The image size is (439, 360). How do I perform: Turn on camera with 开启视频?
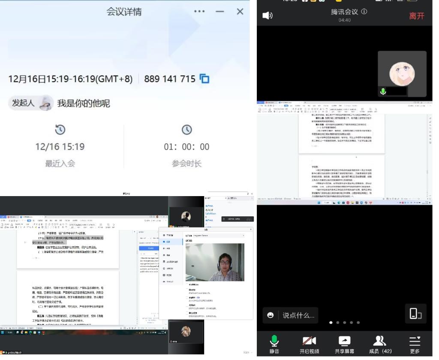(x=310, y=344)
